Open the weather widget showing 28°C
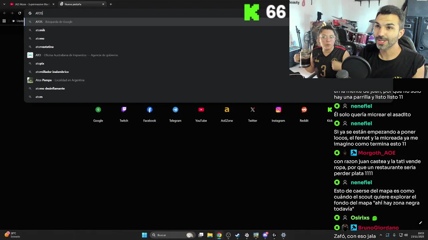 click(12, 235)
